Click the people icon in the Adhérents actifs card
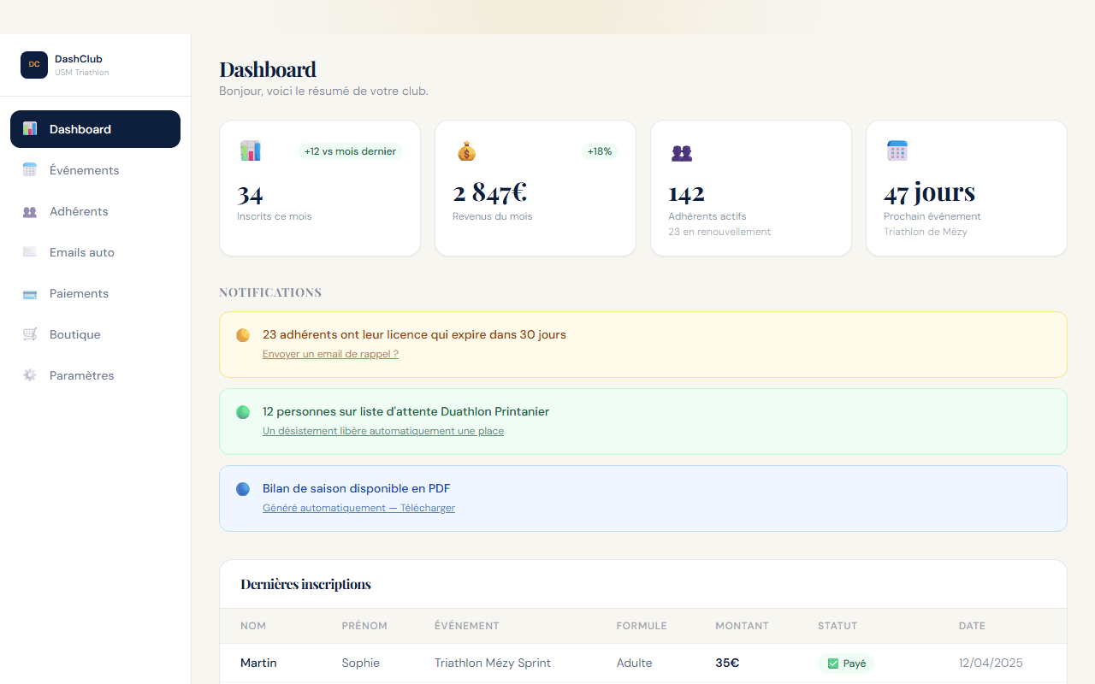The height and width of the screenshot is (684, 1095). (x=682, y=153)
